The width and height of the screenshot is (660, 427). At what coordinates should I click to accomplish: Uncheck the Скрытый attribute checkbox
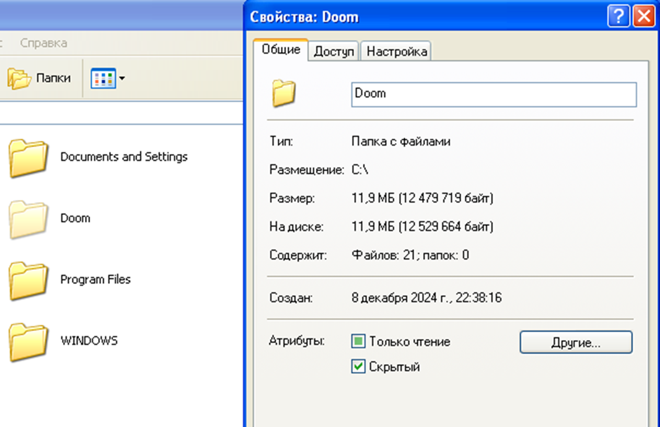point(358,366)
